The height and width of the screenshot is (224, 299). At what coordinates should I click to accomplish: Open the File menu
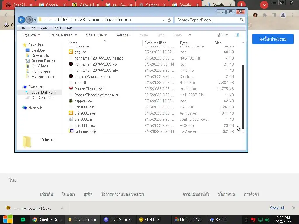coord(22,28)
